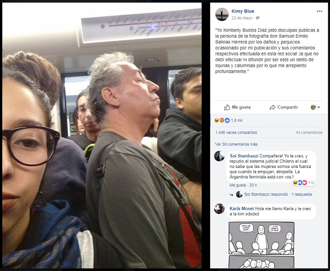The width and height of the screenshot is (330, 271).
Task: Open Sol Stambazzi's avatar
Action: click(x=219, y=156)
